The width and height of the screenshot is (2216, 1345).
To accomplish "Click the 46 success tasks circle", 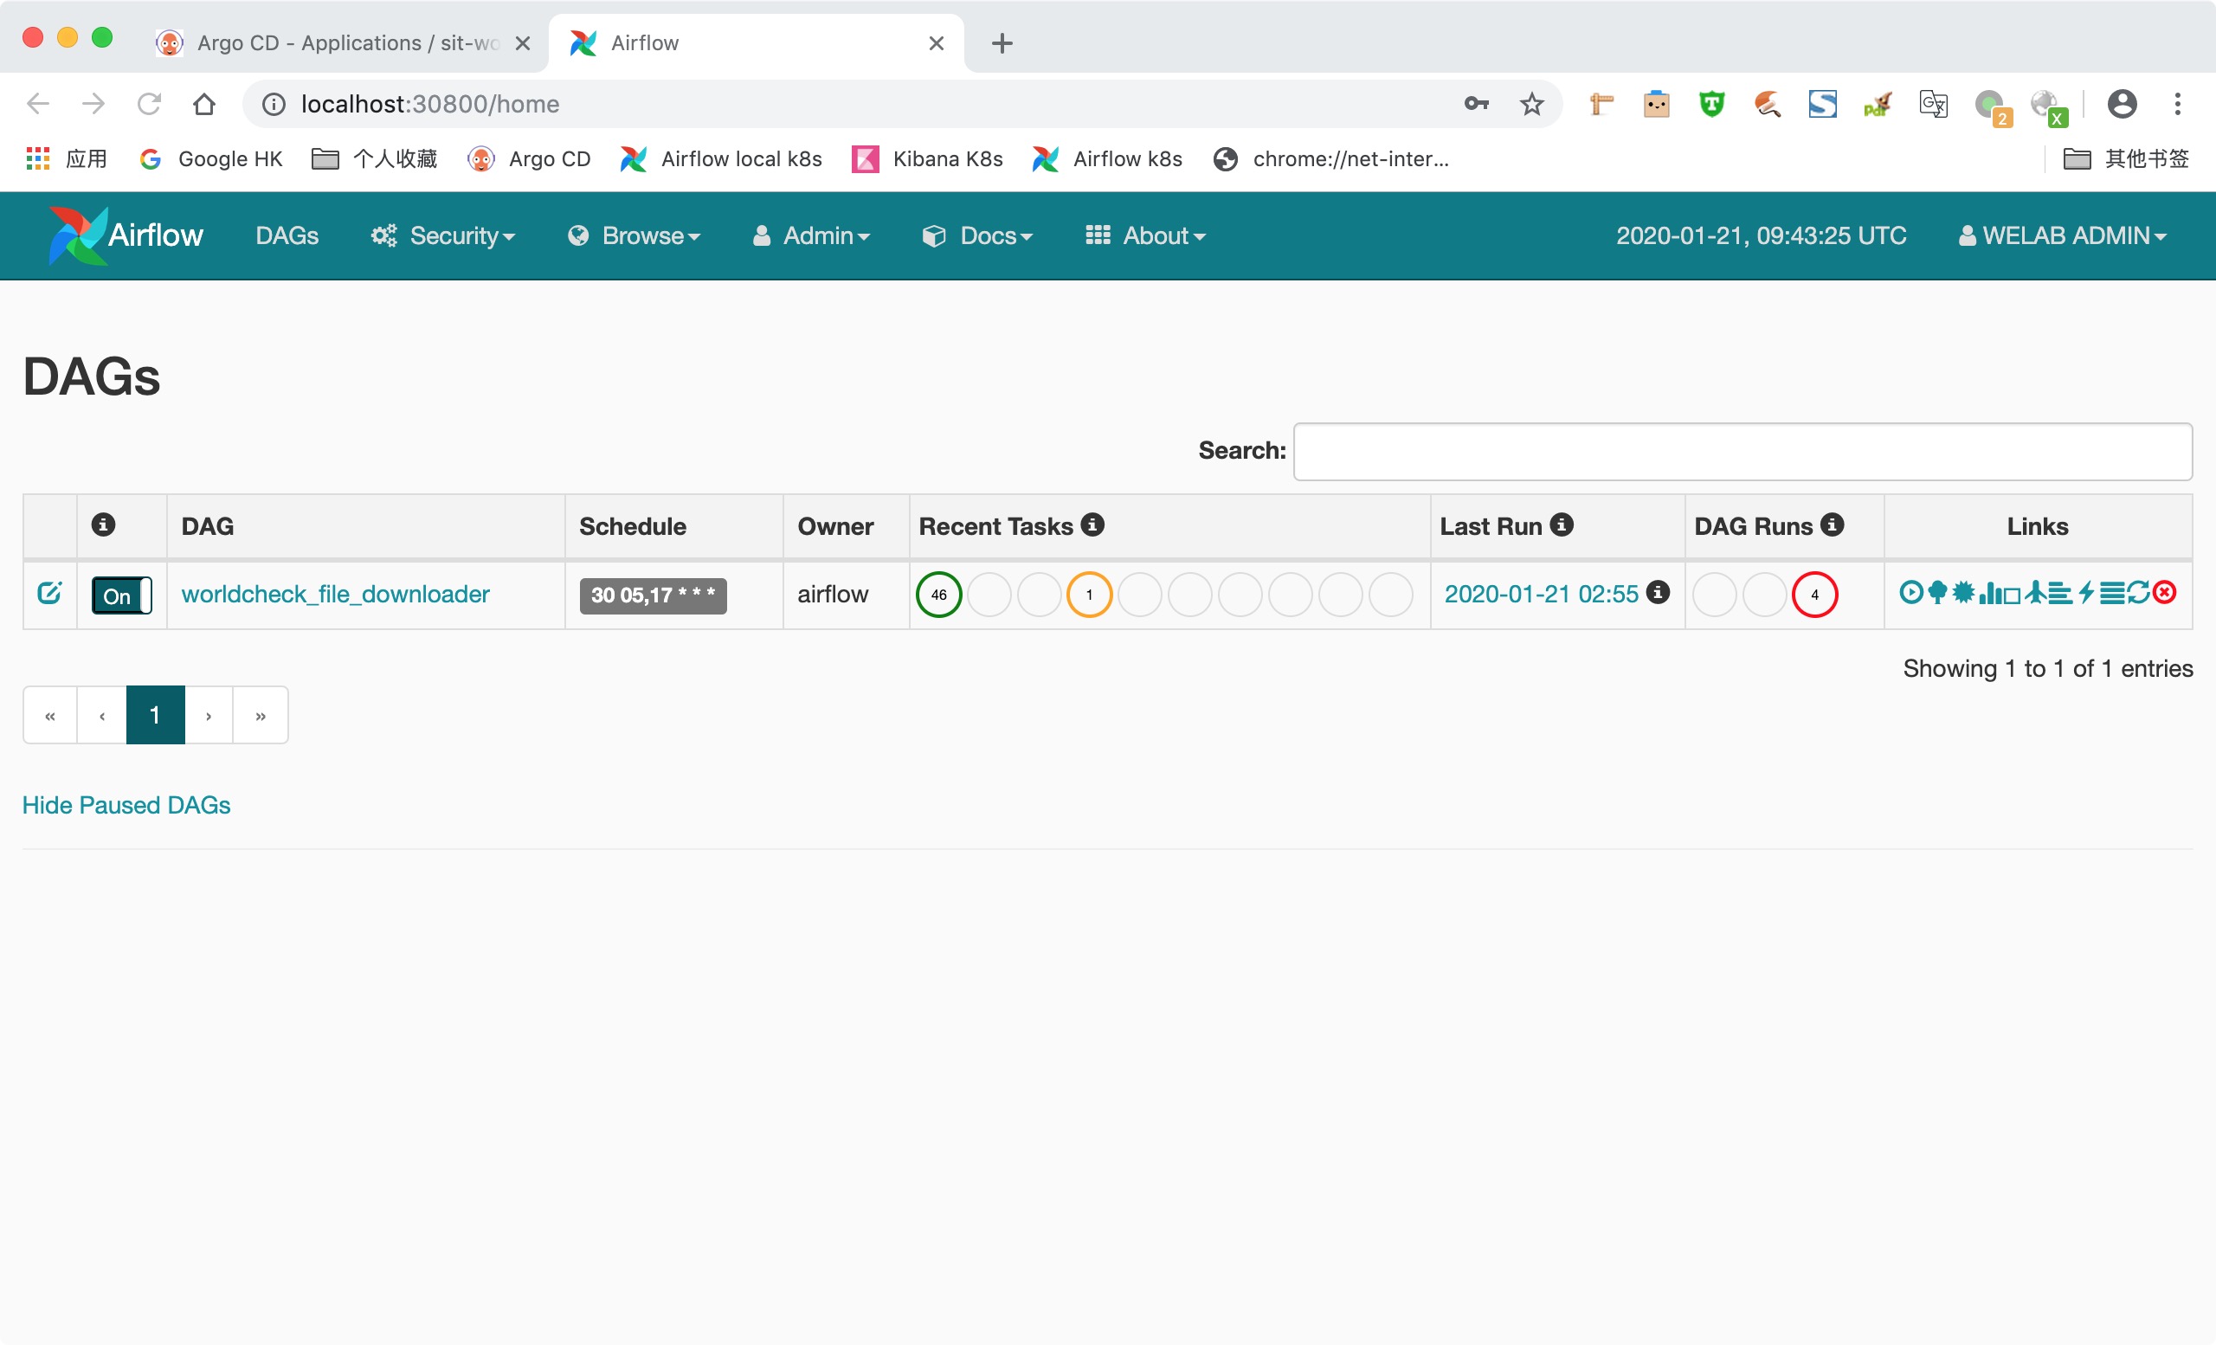I will pos(938,595).
